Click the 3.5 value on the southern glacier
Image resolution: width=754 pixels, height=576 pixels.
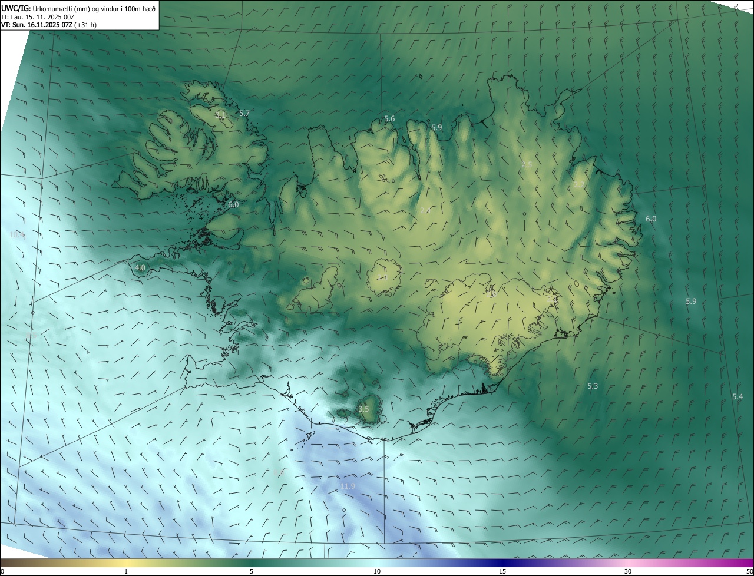tap(363, 409)
